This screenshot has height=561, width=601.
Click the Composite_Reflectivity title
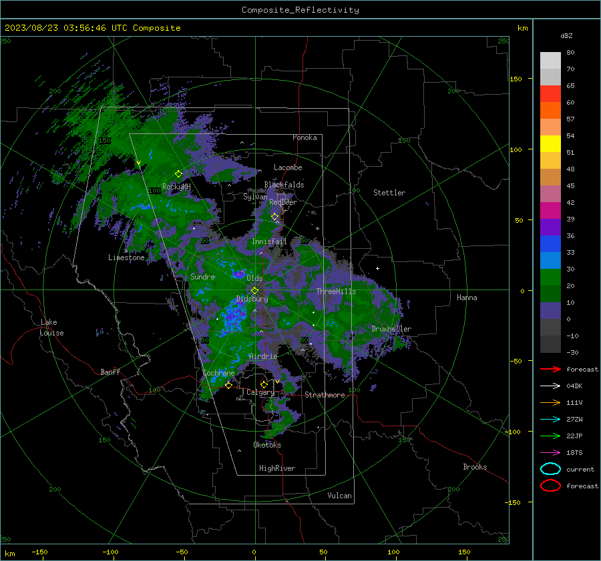click(300, 10)
